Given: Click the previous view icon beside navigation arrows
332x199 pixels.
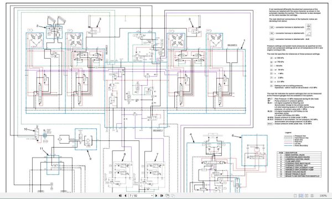Looking at the screenshot, I should coord(167,196).
